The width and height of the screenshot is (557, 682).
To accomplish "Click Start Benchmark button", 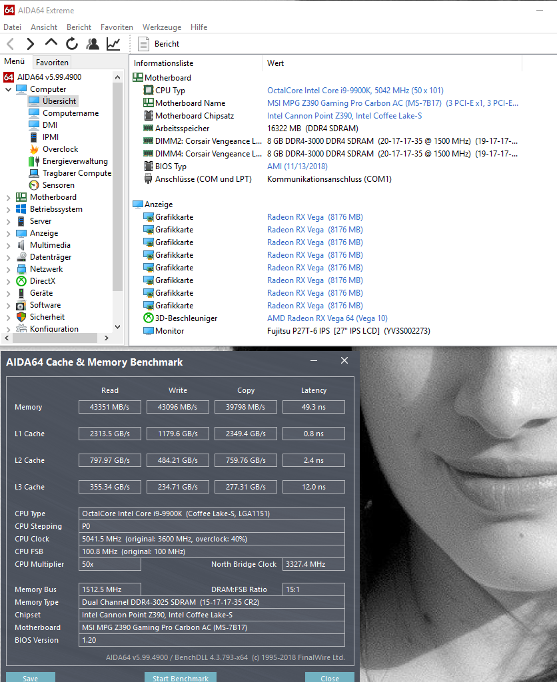I will tap(181, 677).
